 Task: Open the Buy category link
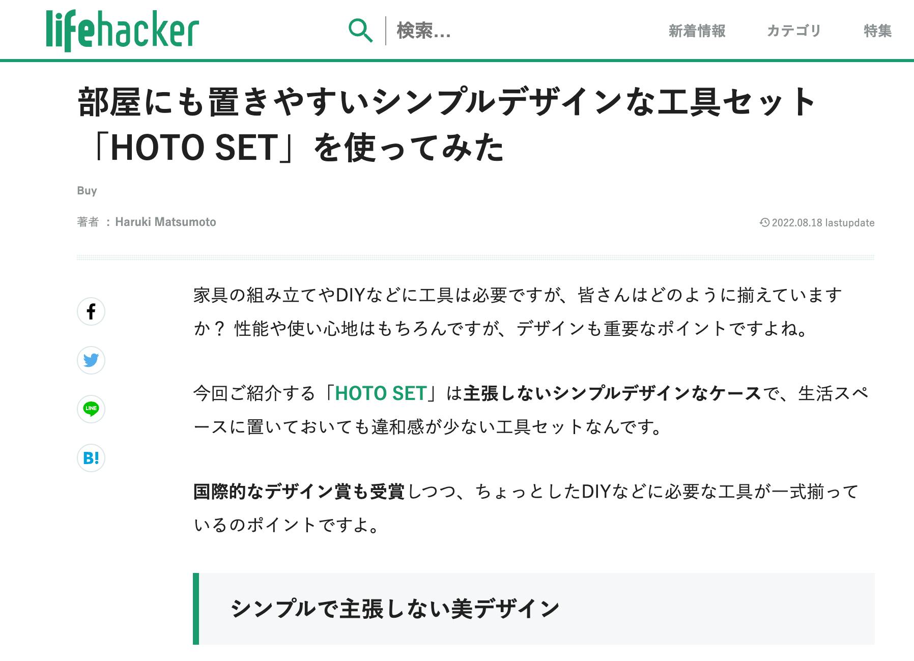(87, 190)
